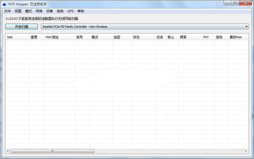
Task: Expand the Realtek adapter selection dropdown
Action: point(145,27)
